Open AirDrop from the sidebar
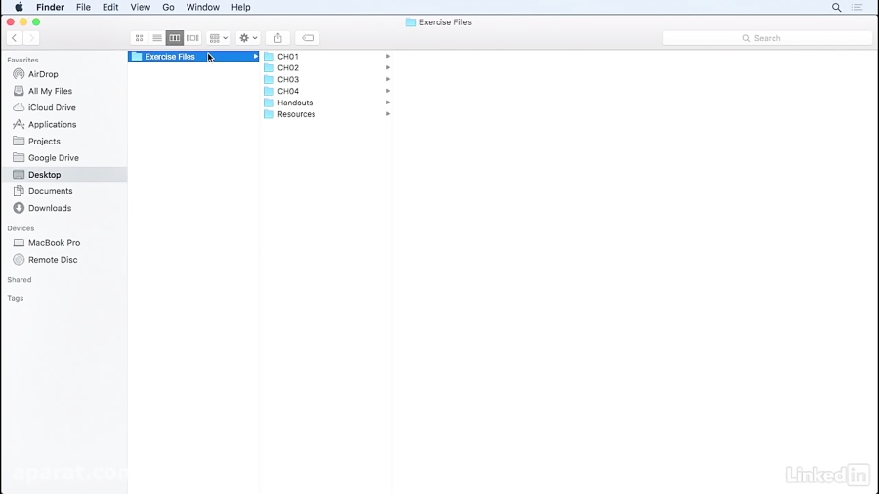 coord(43,74)
